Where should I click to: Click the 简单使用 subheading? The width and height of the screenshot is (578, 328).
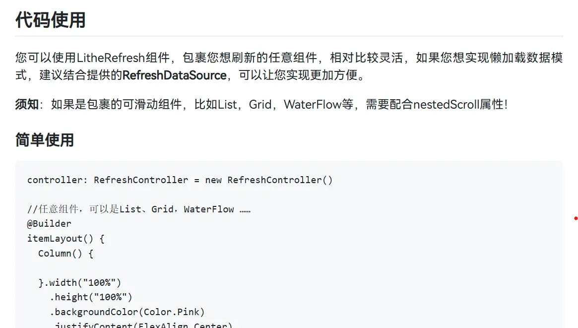(45, 140)
